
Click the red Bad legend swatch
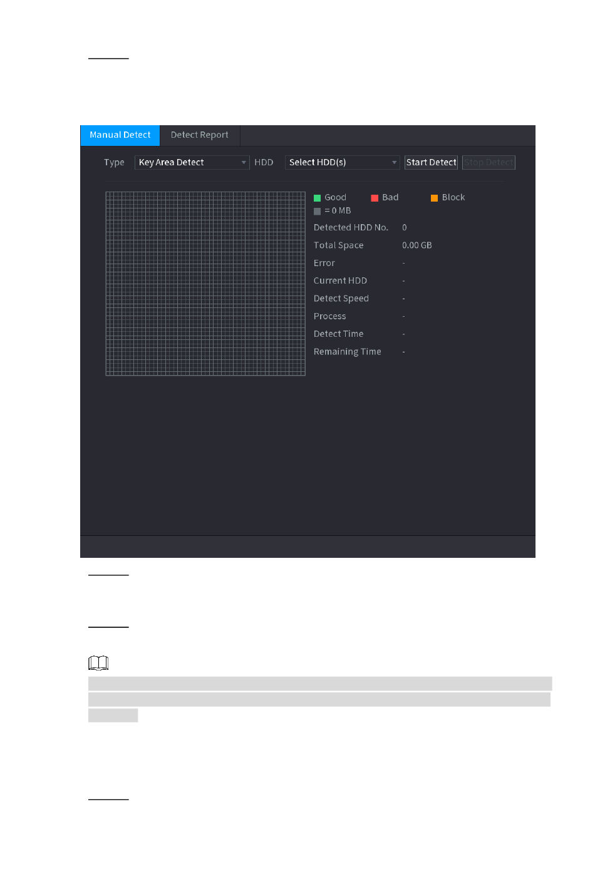375,198
